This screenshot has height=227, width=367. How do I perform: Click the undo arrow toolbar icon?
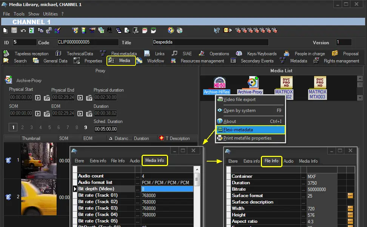[x=23, y=30]
